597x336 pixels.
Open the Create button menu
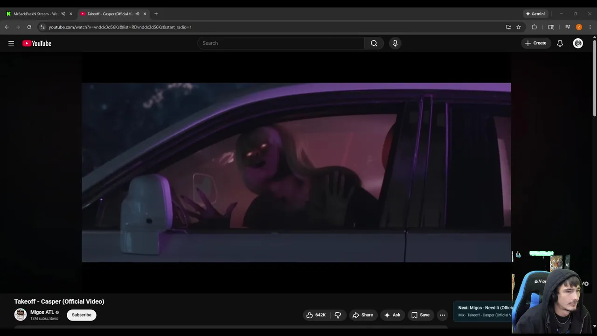[x=535, y=43]
